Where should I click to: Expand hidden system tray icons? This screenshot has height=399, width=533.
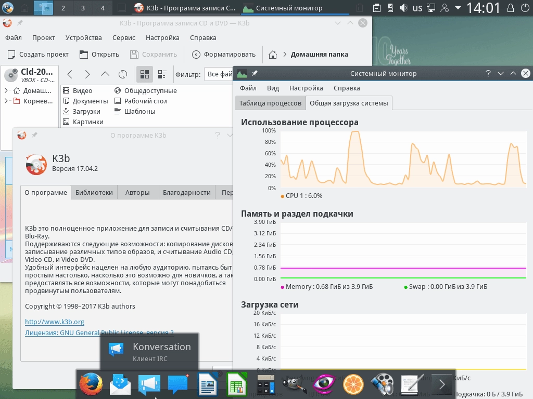coord(458,8)
